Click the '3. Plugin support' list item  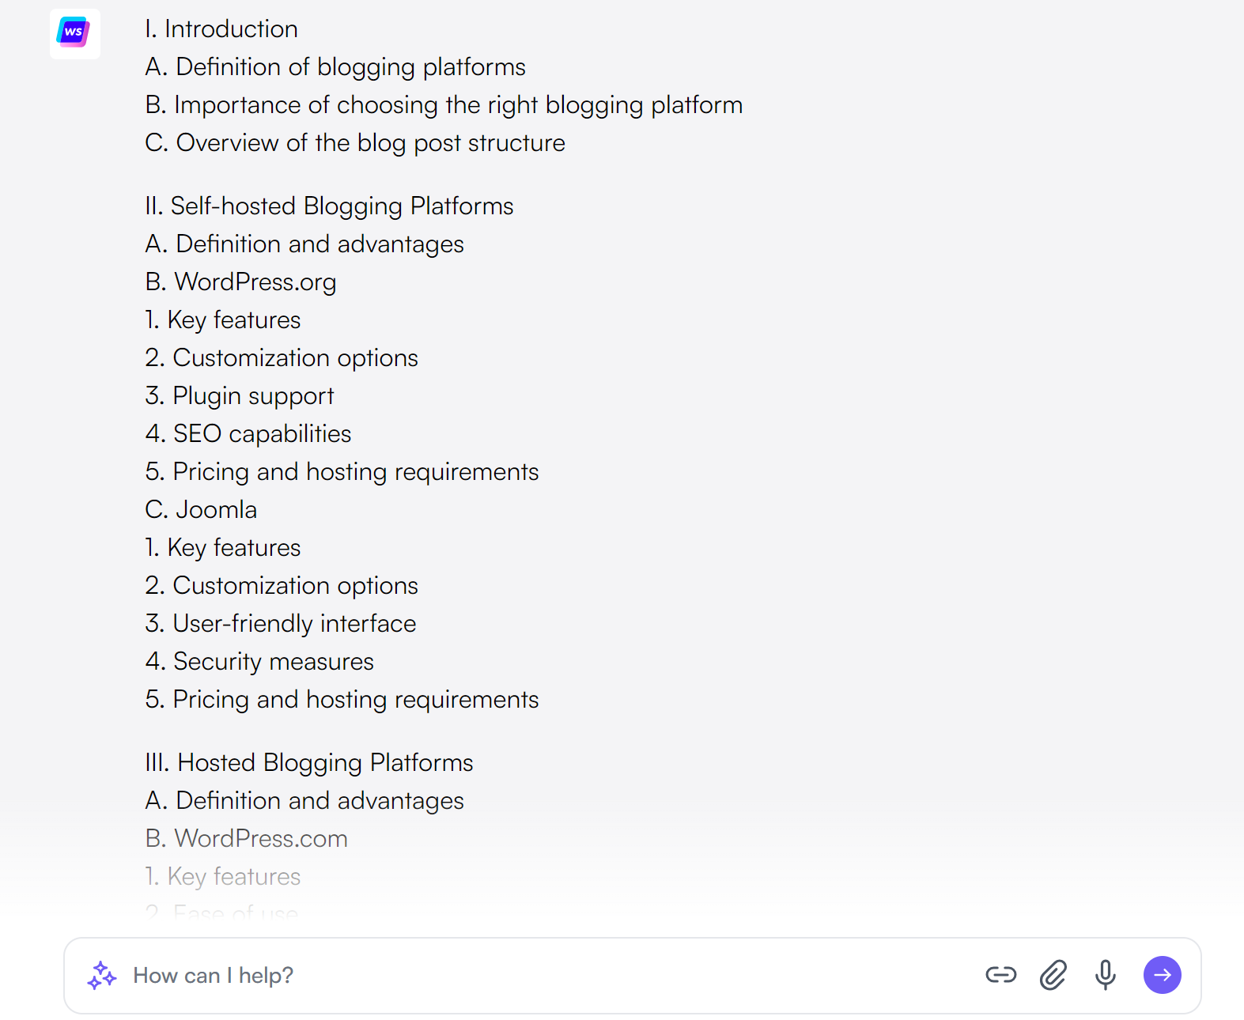tap(239, 395)
